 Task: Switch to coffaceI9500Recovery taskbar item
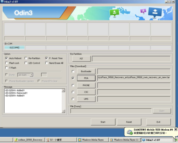pyautogui.click(x=29, y=140)
